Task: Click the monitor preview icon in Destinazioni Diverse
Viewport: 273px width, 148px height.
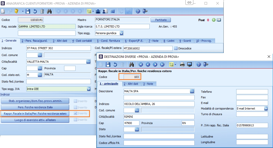Action: point(189,64)
